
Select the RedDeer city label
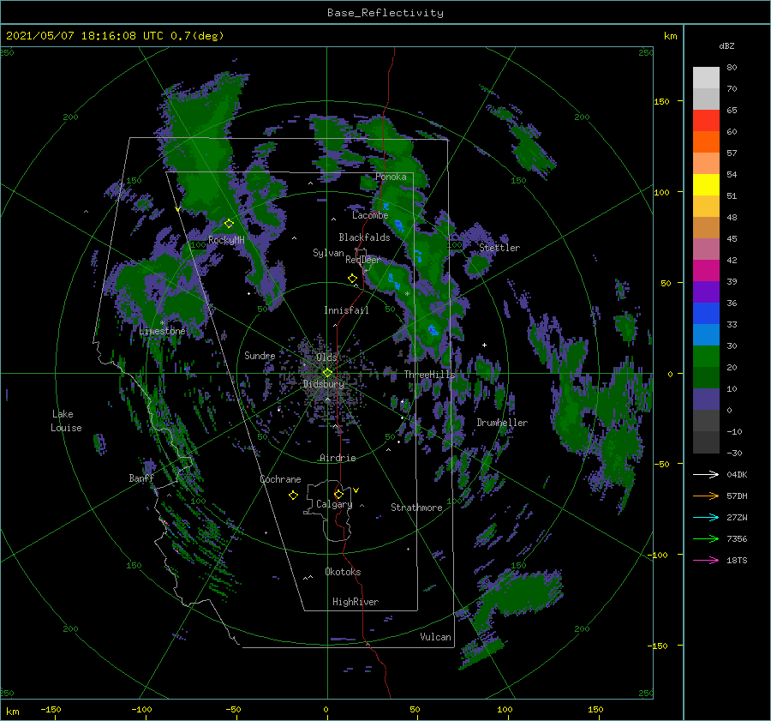click(x=363, y=260)
